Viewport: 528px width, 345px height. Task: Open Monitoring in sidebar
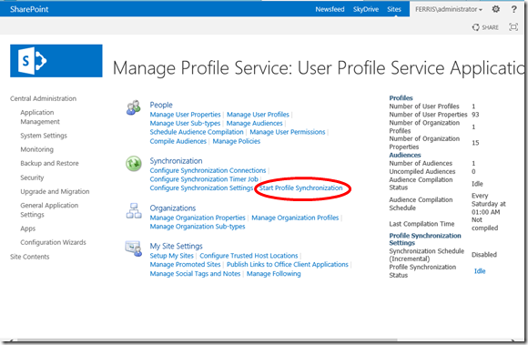tap(36, 149)
